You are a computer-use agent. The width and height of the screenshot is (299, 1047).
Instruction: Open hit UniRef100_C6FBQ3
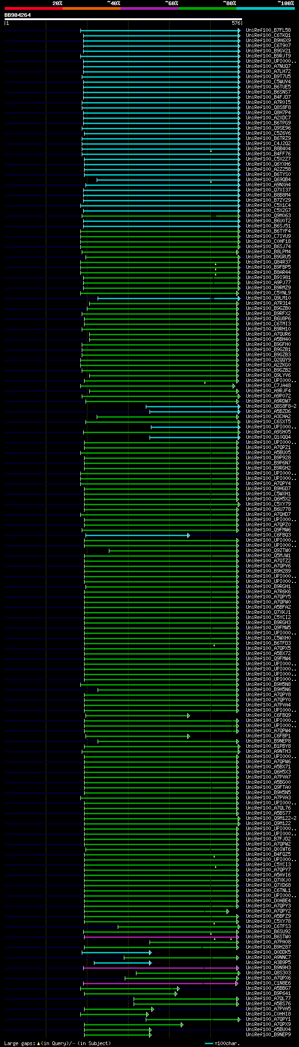[x=268, y=535]
